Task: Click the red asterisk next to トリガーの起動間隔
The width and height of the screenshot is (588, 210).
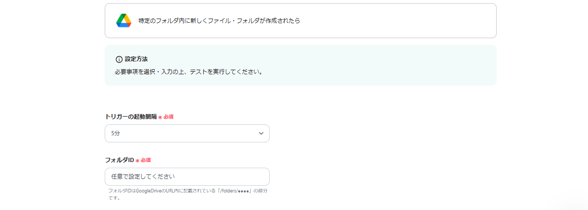Action: (160, 117)
